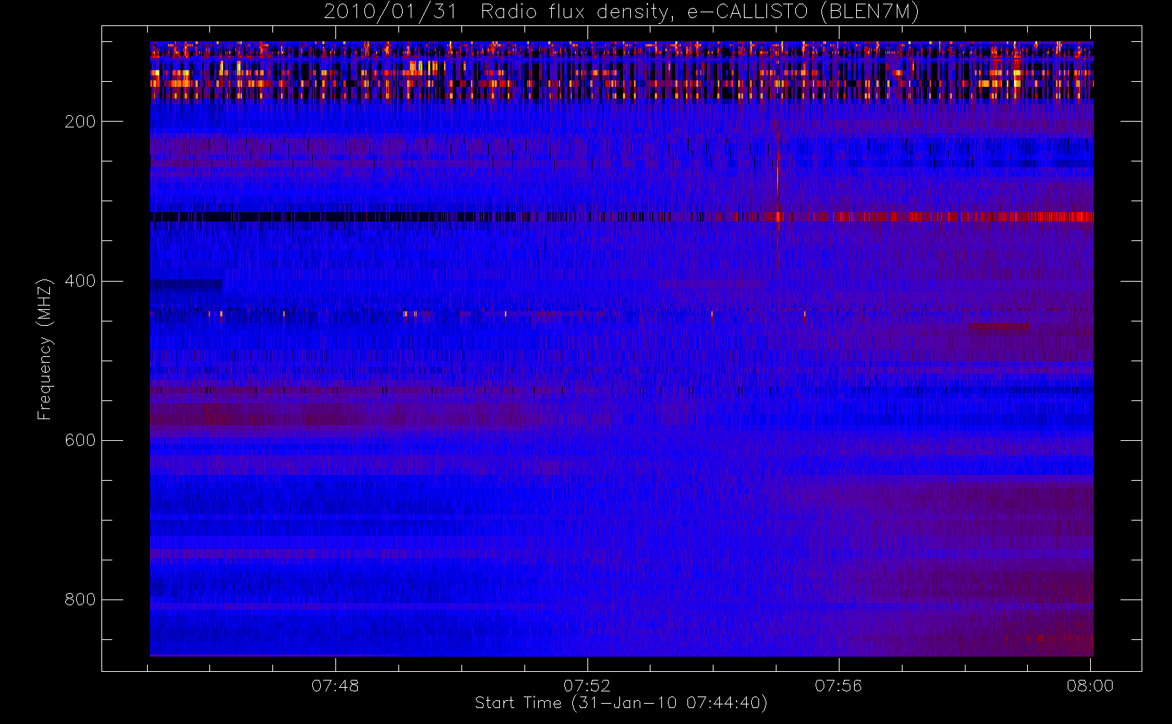Click the 07:52 time tick label
The height and width of the screenshot is (724, 1172).
tap(587, 686)
